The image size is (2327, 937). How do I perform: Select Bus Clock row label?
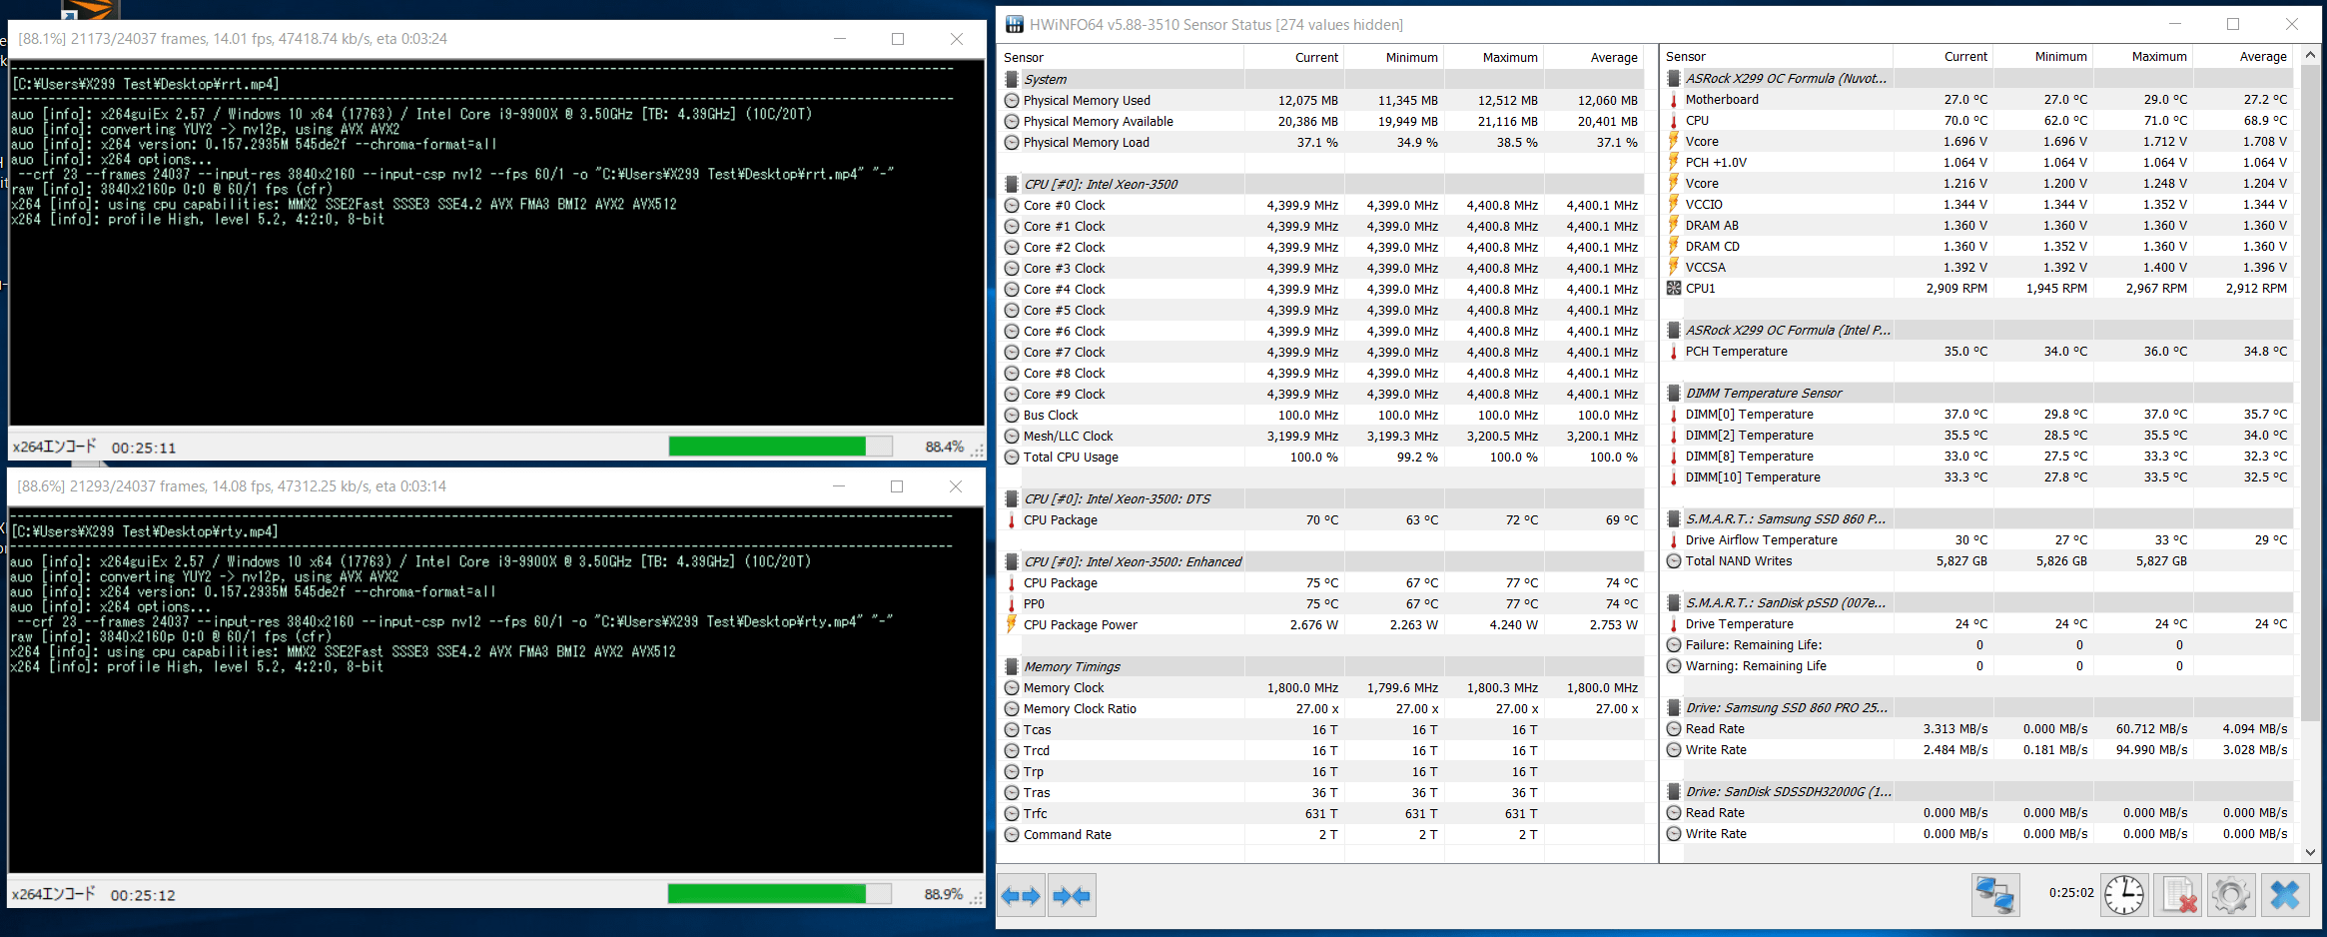pyautogui.click(x=1051, y=416)
